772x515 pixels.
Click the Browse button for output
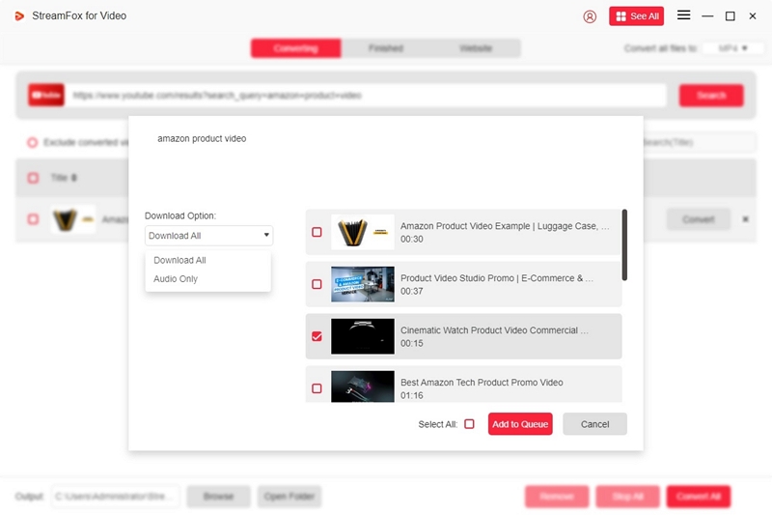point(219,497)
